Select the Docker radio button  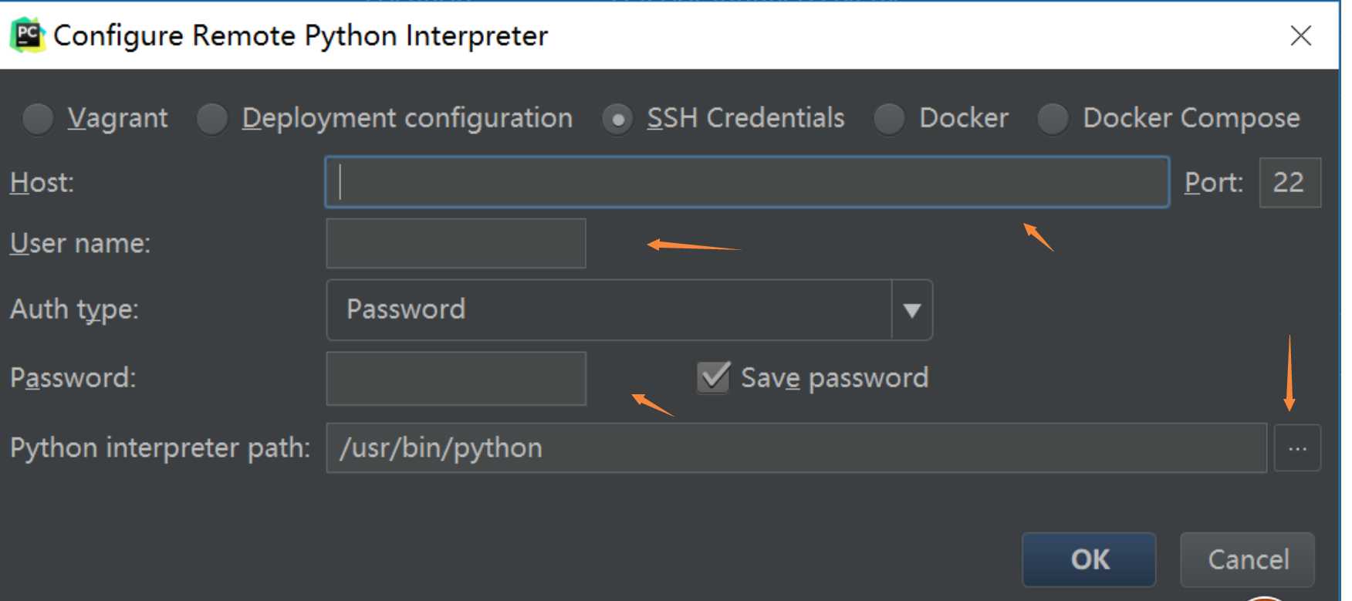(890, 119)
